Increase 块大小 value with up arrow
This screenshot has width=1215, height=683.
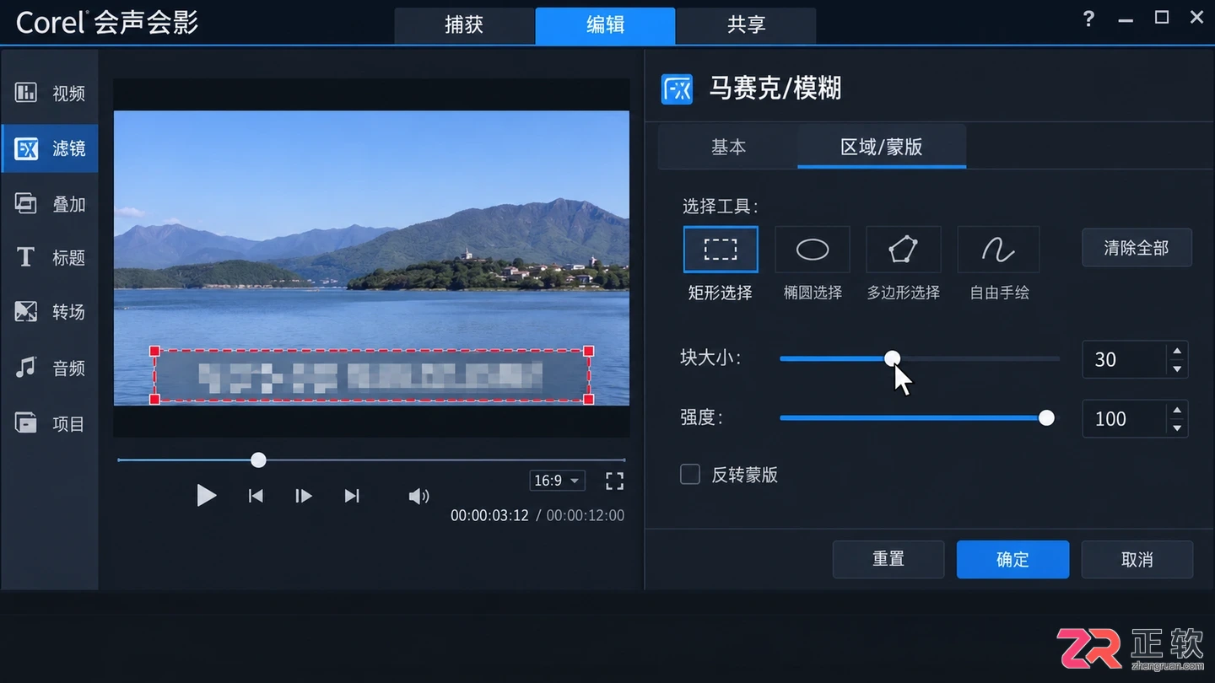click(1177, 351)
